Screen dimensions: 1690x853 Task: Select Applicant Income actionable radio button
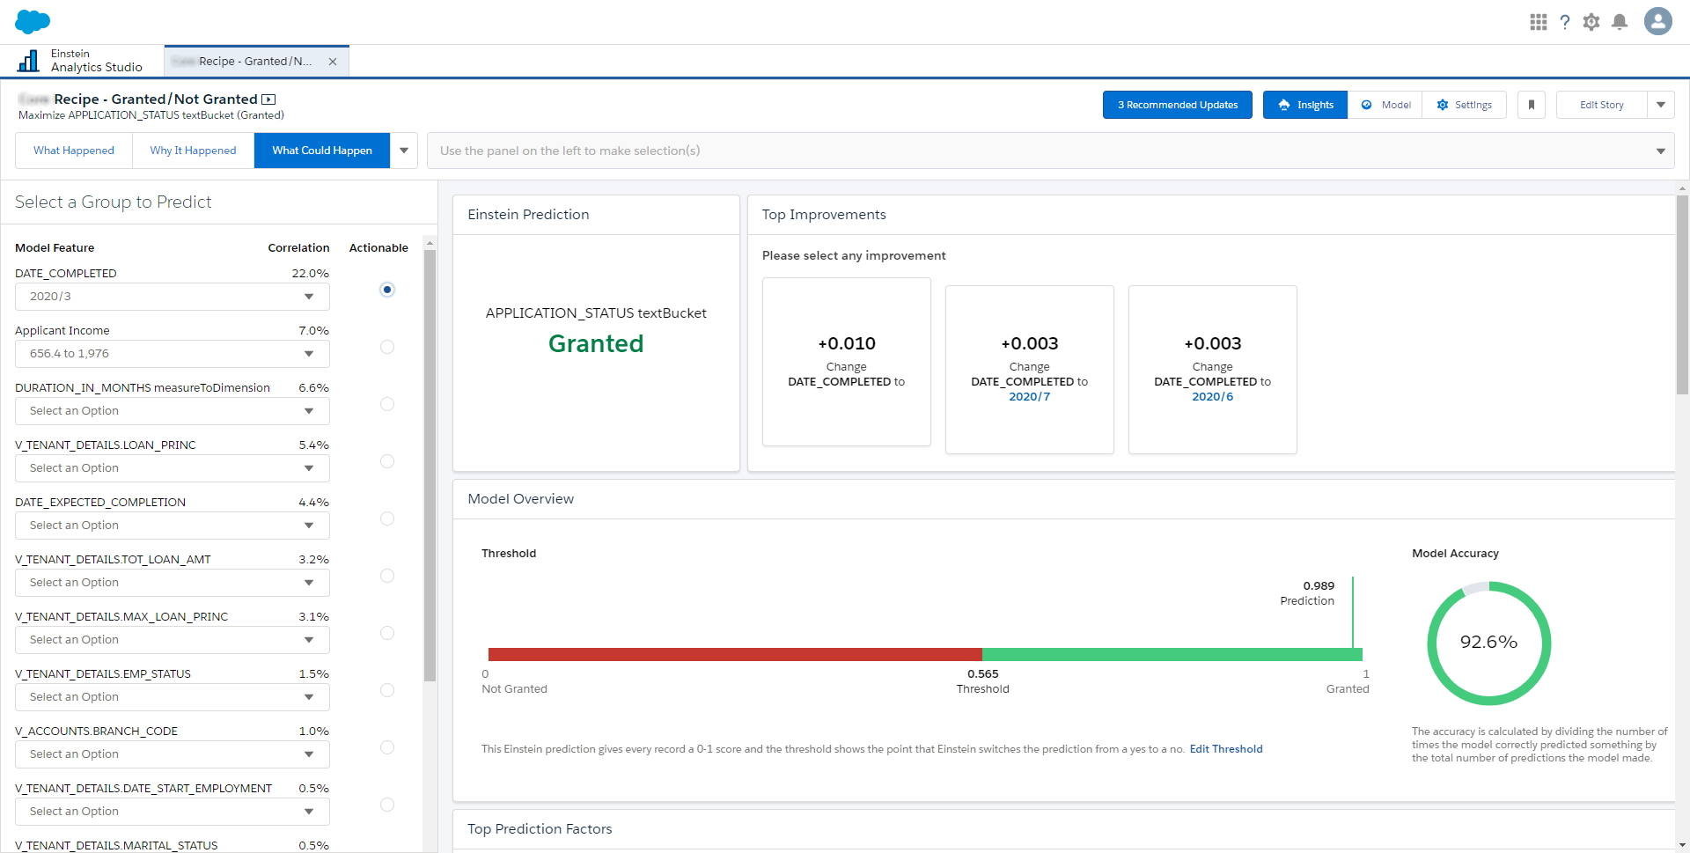pyautogui.click(x=387, y=347)
